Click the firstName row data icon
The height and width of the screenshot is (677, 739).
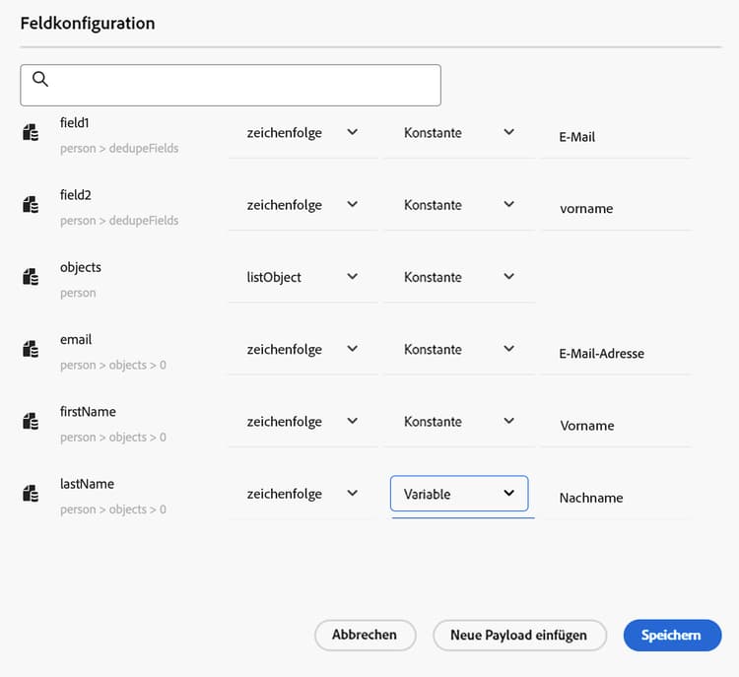(31, 421)
